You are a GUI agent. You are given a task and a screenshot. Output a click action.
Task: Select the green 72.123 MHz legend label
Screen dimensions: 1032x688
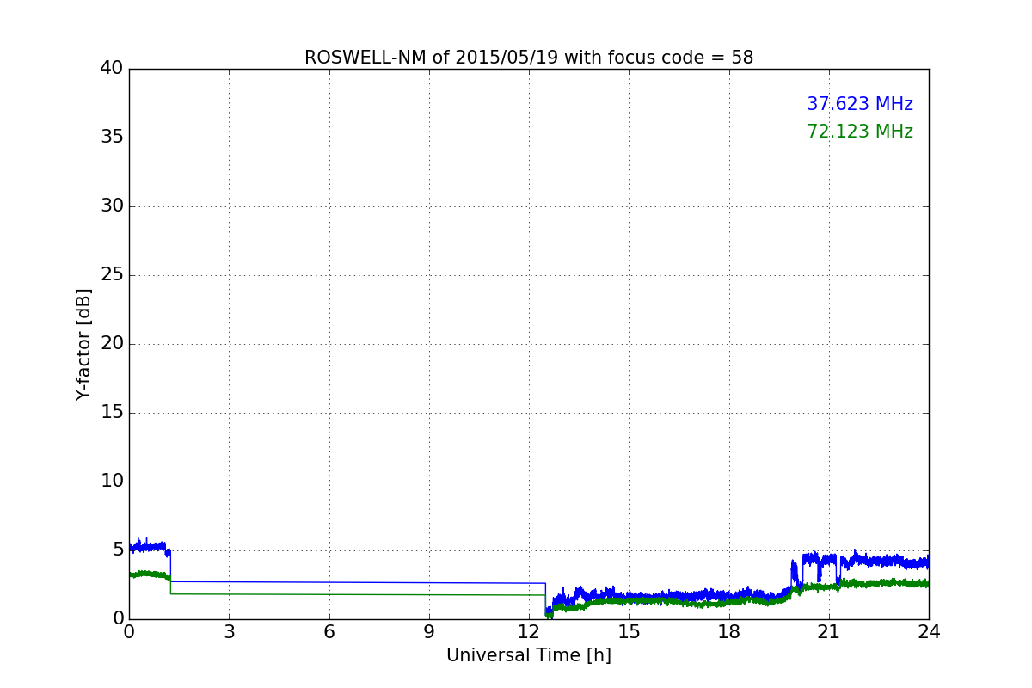click(x=860, y=132)
